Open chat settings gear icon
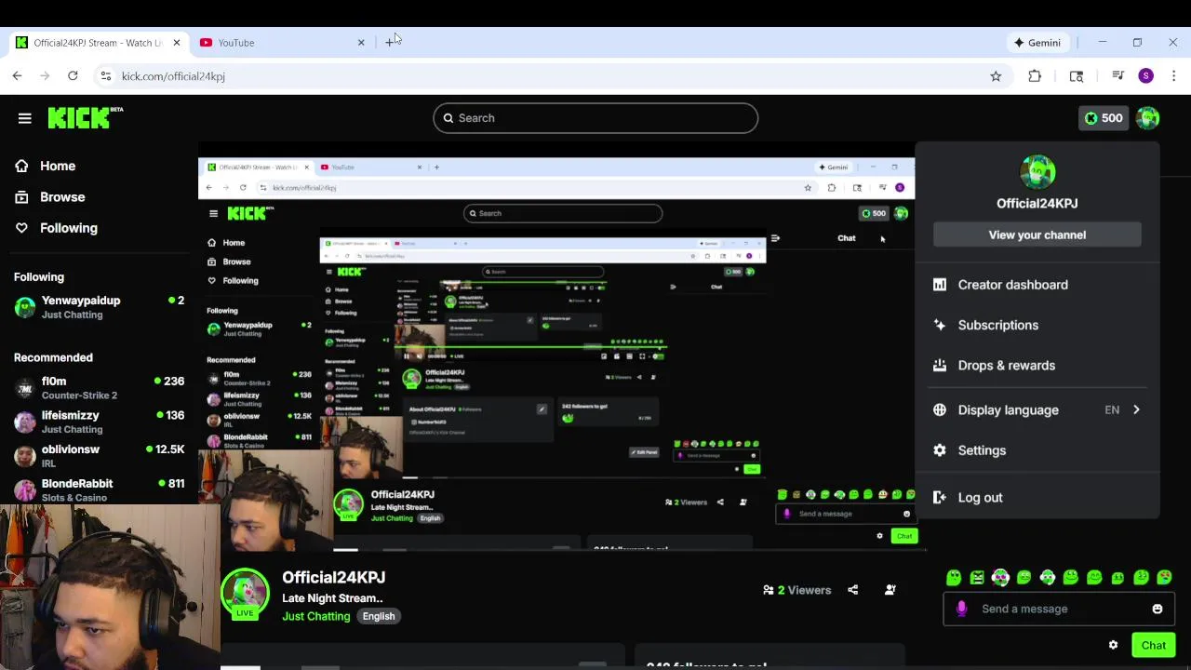 (x=1113, y=645)
